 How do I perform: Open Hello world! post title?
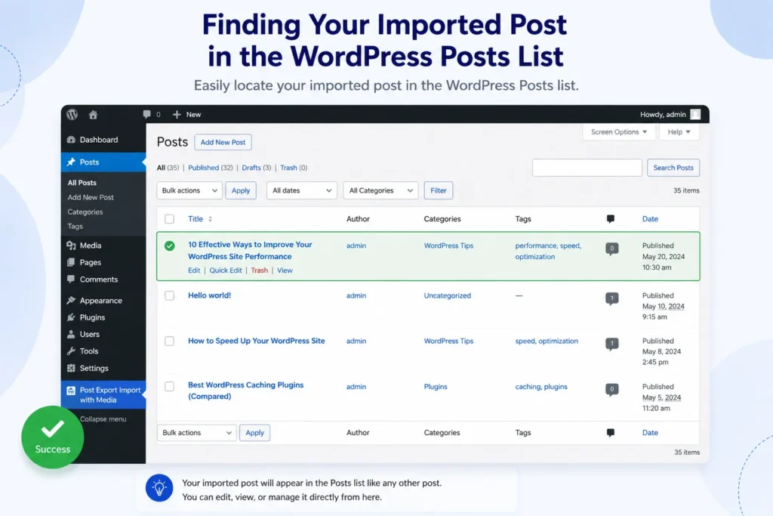(x=210, y=295)
